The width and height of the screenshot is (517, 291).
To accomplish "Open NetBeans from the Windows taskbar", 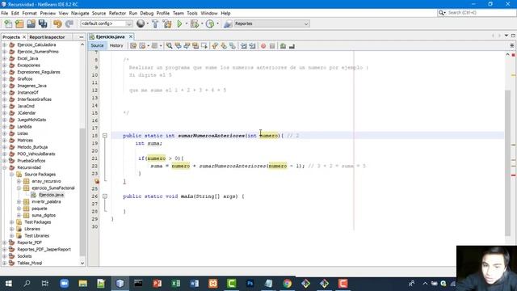I will pos(120,284).
